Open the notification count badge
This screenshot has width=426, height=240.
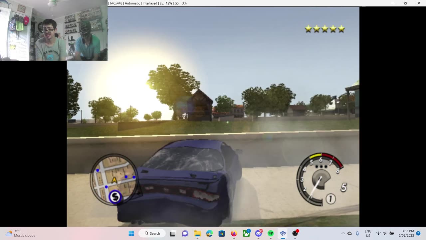(418, 233)
